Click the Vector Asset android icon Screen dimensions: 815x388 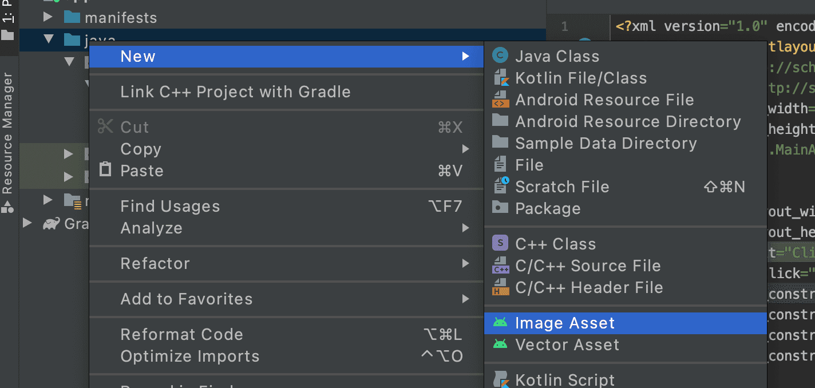tap(501, 345)
